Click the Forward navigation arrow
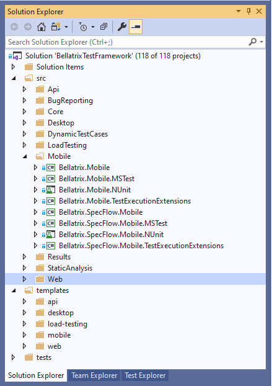The height and width of the screenshot is (386, 272). [x=28, y=27]
